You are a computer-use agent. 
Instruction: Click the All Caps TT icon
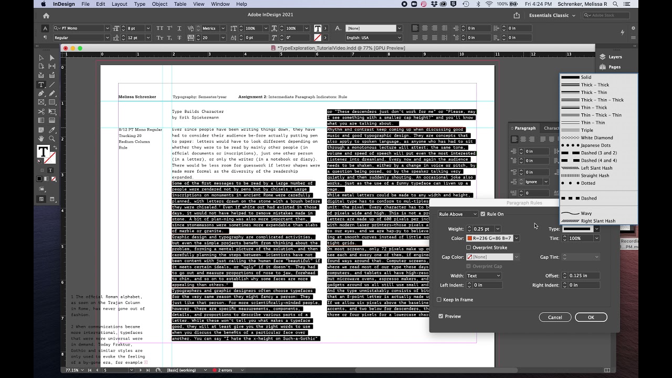pos(160,28)
